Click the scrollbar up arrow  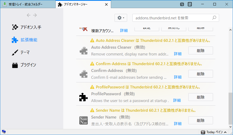coord(230,30)
